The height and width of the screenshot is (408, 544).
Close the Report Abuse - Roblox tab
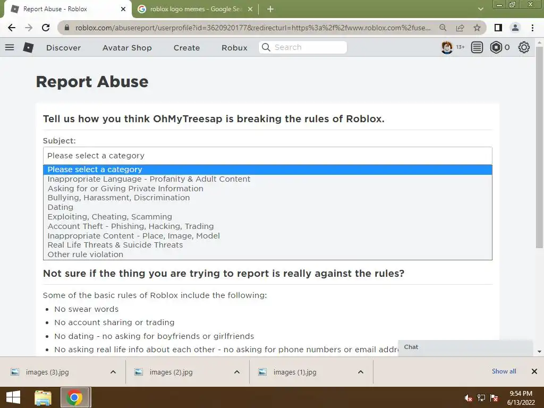tap(123, 9)
